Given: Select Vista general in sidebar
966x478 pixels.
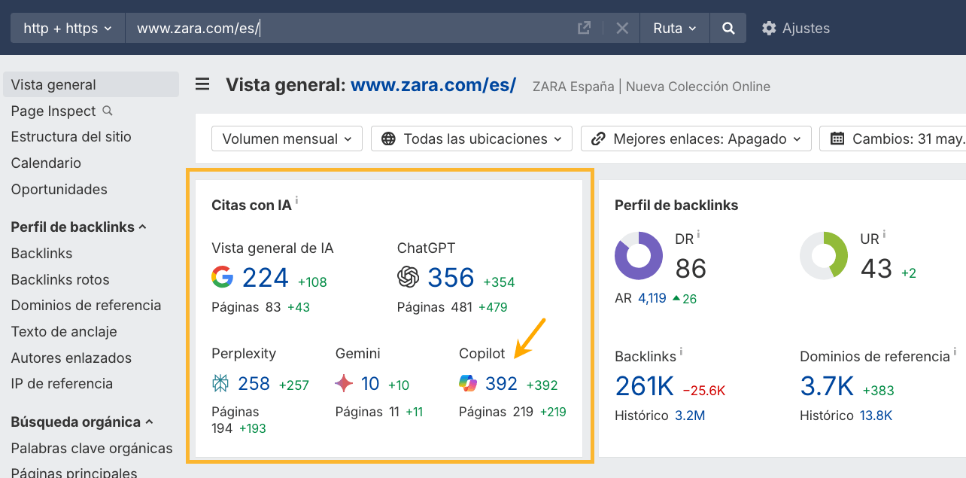Looking at the screenshot, I should (x=91, y=84).
